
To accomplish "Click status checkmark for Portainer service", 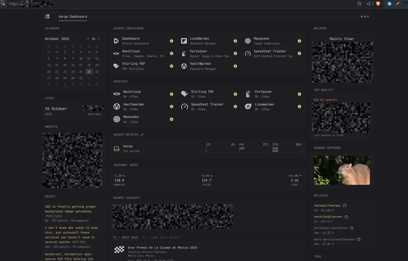I will click(x=299, y=94).
